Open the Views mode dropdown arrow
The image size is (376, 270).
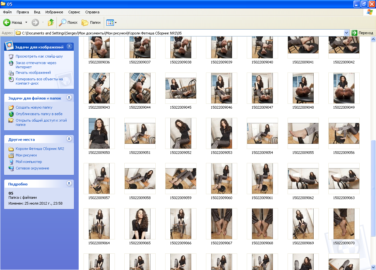pyautogui.click(x=116, y=23)
